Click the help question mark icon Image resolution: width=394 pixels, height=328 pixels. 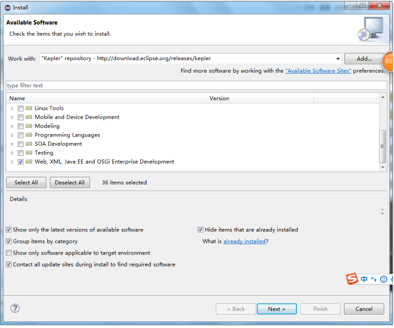pyautogui.click(x=15, y=308)
